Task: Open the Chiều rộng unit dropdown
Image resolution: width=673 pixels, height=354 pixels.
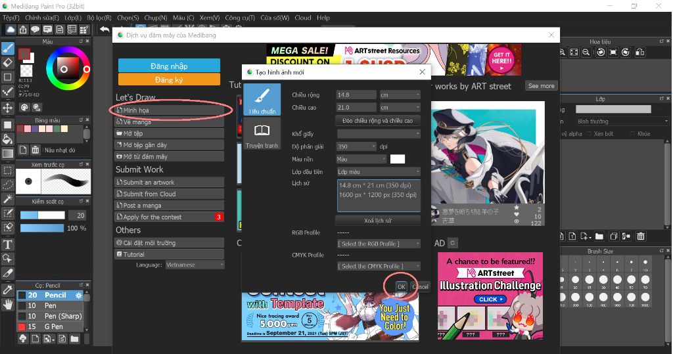Action: (x=400, y=95)
